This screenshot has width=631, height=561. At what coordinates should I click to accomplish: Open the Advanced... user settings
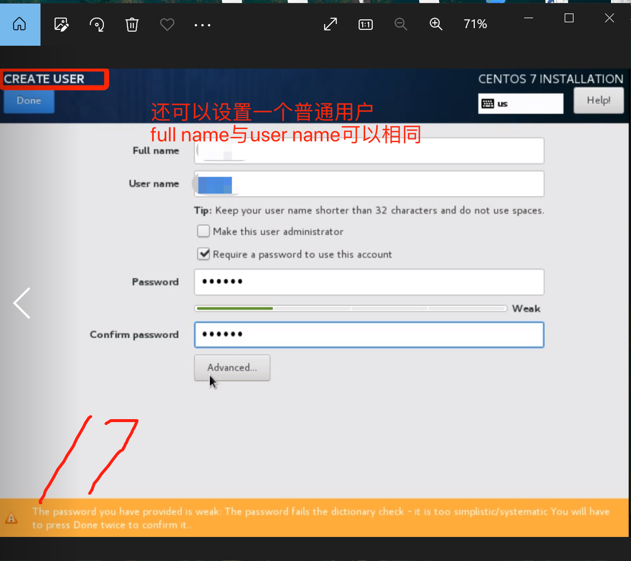tap(232, 368)
